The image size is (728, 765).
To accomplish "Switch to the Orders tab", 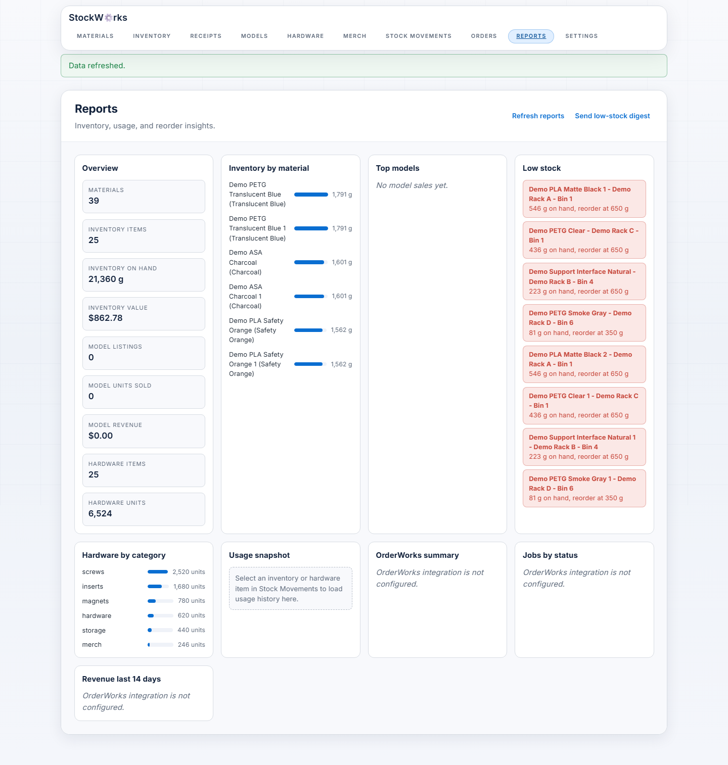I will [x=484, y=36].
